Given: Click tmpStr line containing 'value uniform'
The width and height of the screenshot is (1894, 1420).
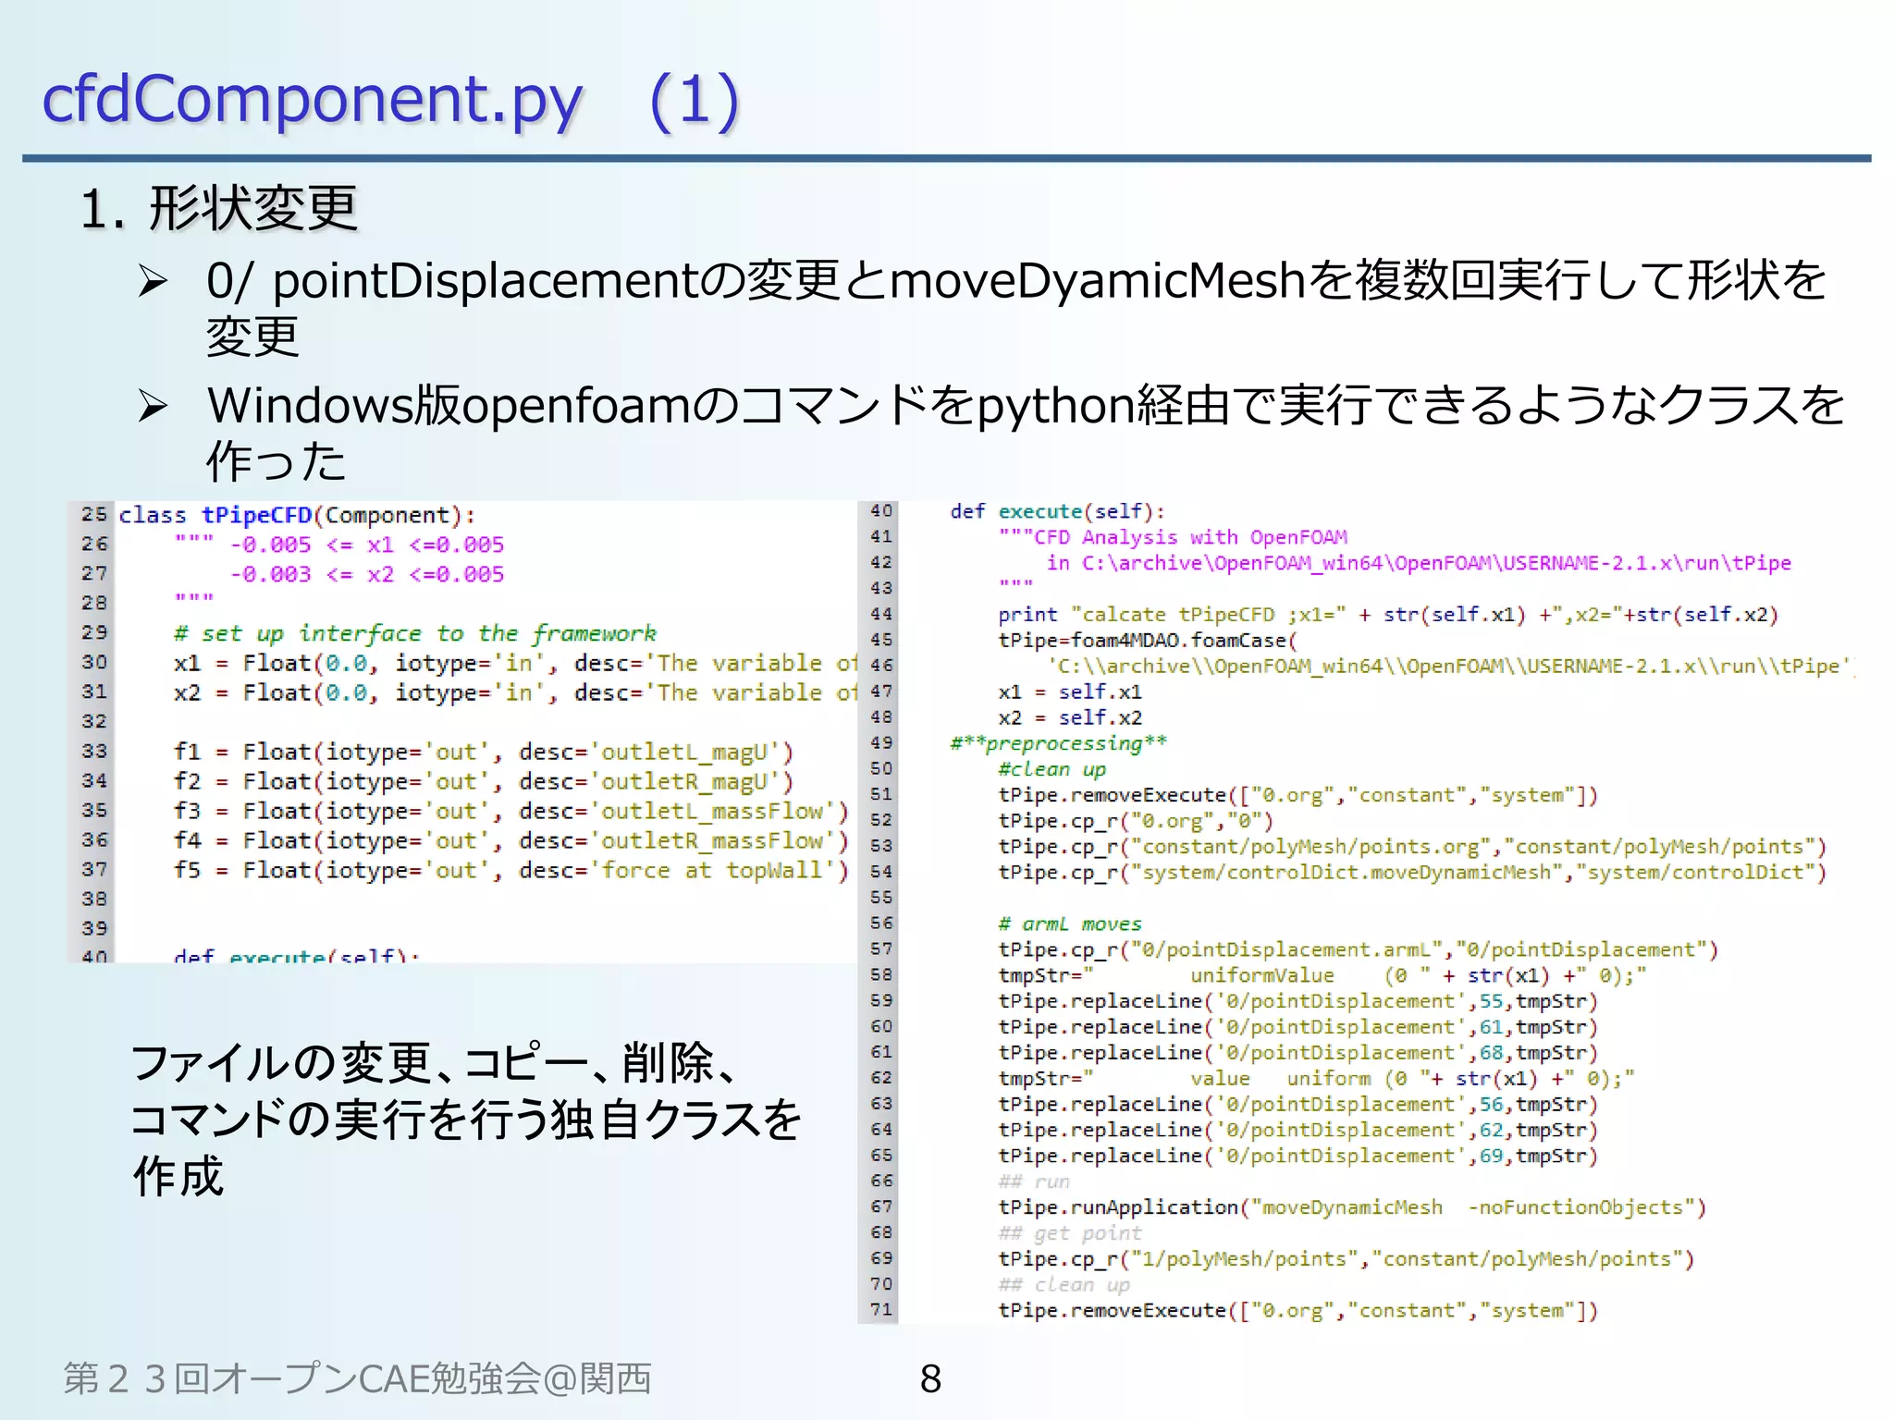Looking at the screenshot, I should click(1317, 1079).
